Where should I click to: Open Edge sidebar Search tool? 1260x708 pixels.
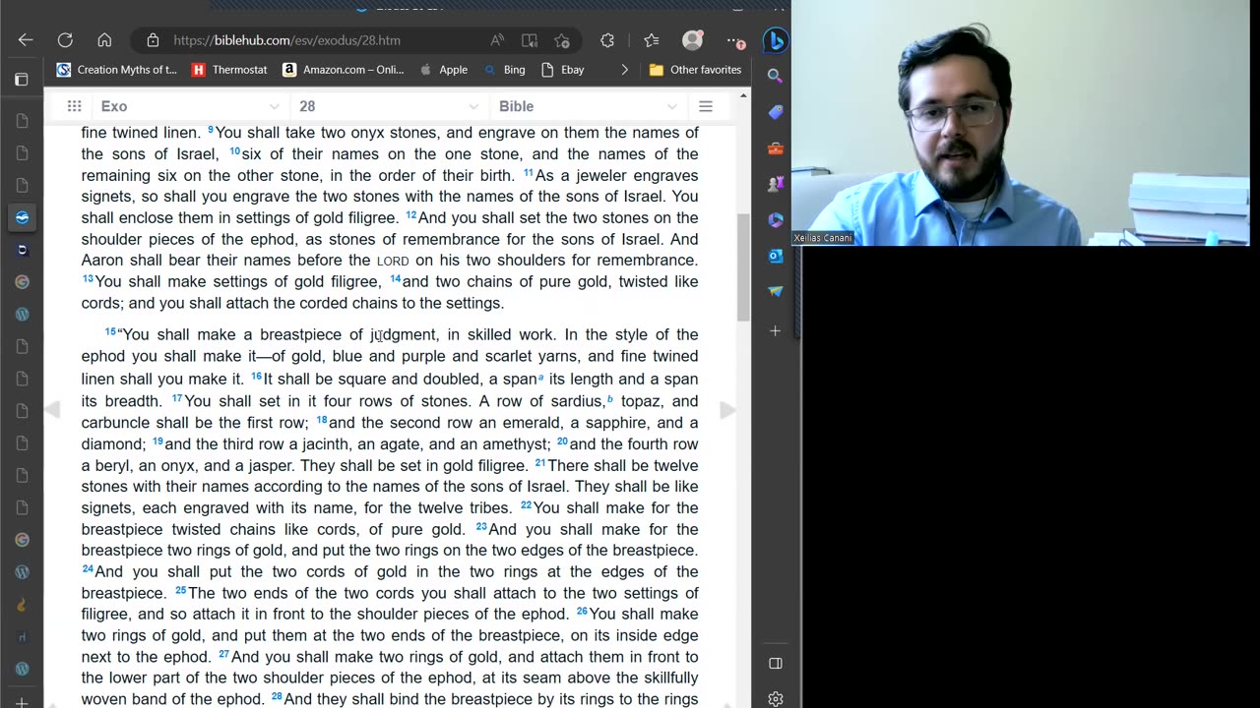(776, 76)
